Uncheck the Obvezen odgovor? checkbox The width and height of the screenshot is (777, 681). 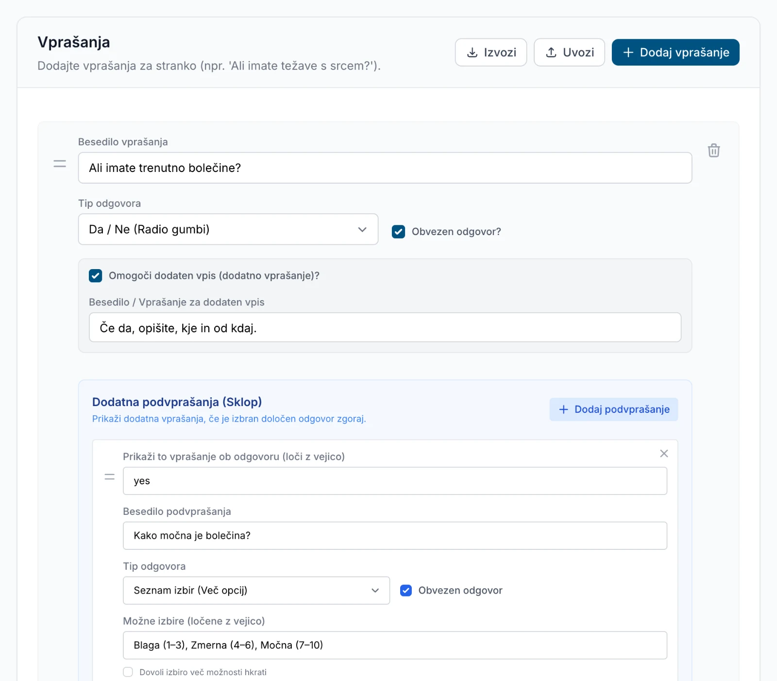(x=398, y=232)
